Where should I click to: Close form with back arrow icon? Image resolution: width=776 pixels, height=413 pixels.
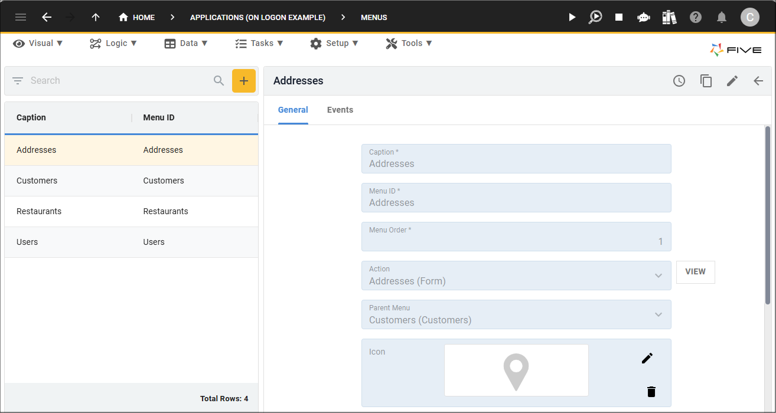759,81
